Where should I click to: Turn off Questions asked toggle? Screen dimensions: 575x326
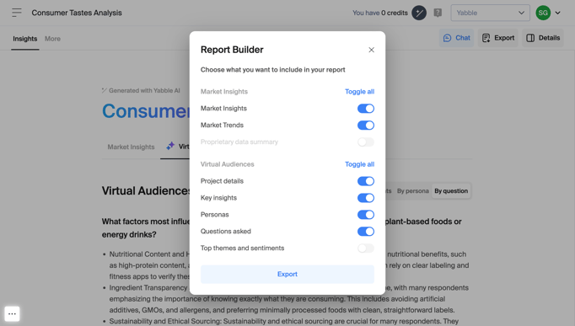pos(366,232)
